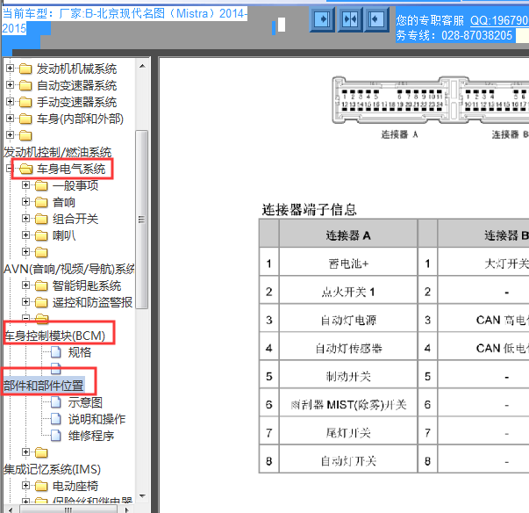Image resolution: width=529 pixels, height=513 pixels.
Task: Click the QQ customer service link
Action: pos(499,20)
